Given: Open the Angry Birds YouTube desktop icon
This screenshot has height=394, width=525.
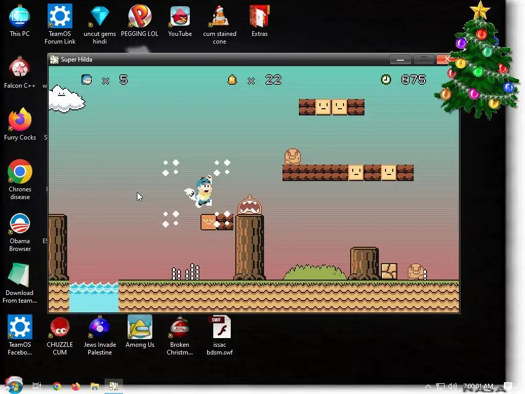Looking at the screenshot, I should point(180,21).
